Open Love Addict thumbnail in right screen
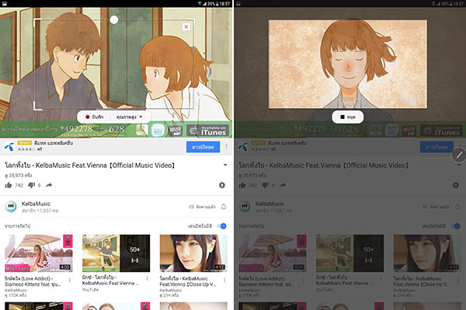The width and height of the screenshot is (466, 310). point(273,253)
